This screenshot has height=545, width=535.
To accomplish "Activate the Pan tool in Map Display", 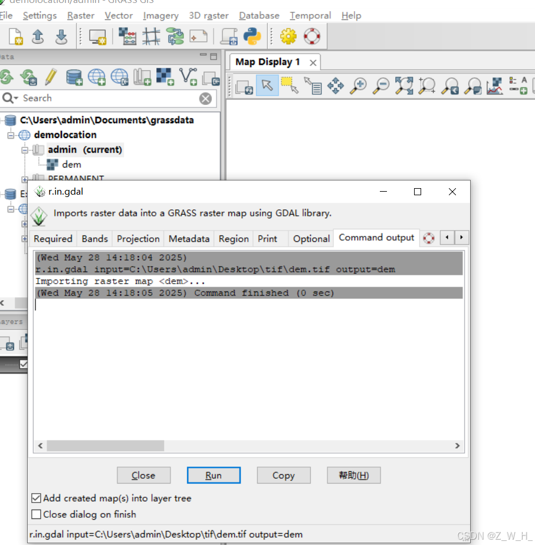I will tap(336, 86).
